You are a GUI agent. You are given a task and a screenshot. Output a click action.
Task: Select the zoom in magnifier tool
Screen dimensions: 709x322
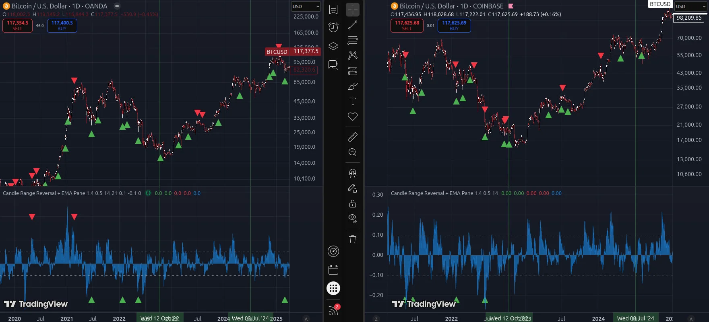tap(353, 152)
